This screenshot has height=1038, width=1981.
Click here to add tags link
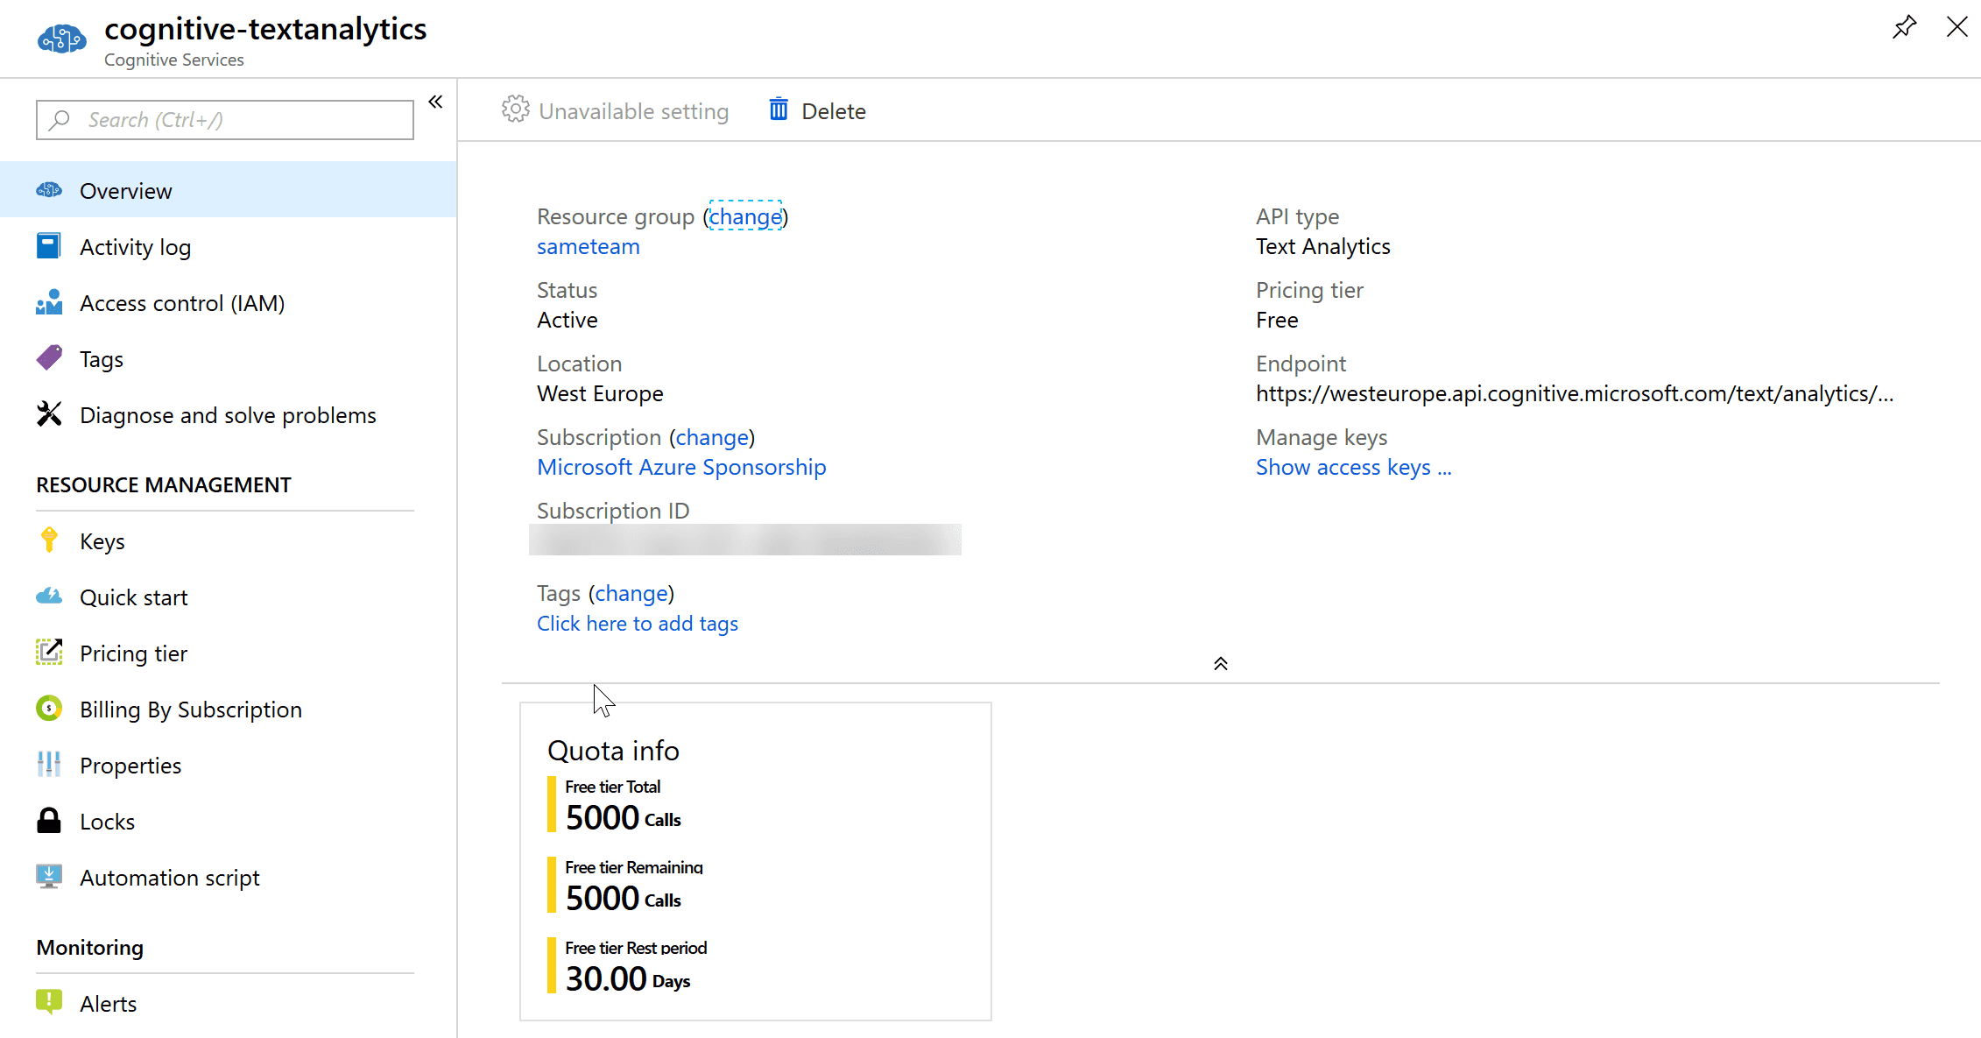(638, 623)
